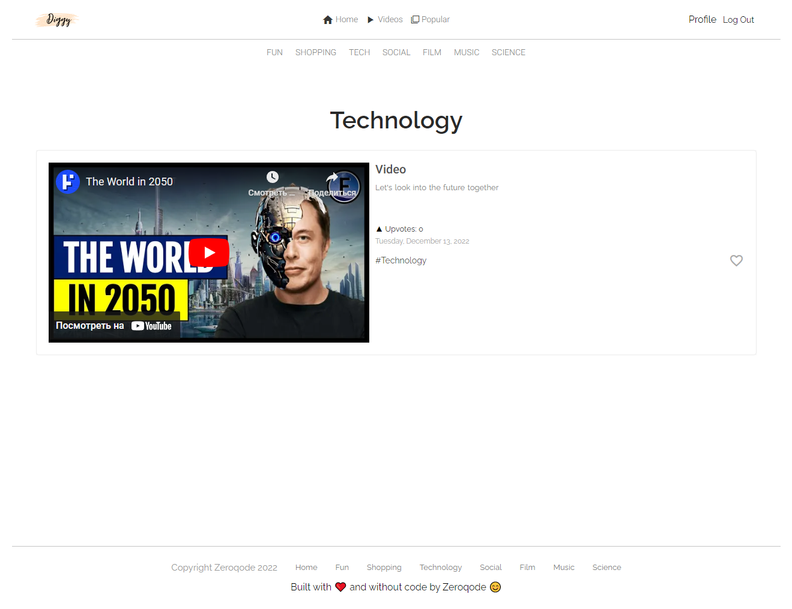Image resolution: width=792 pixels, height=609 pixels.
Task: Open footer Fun link
Action: [342, 568]
